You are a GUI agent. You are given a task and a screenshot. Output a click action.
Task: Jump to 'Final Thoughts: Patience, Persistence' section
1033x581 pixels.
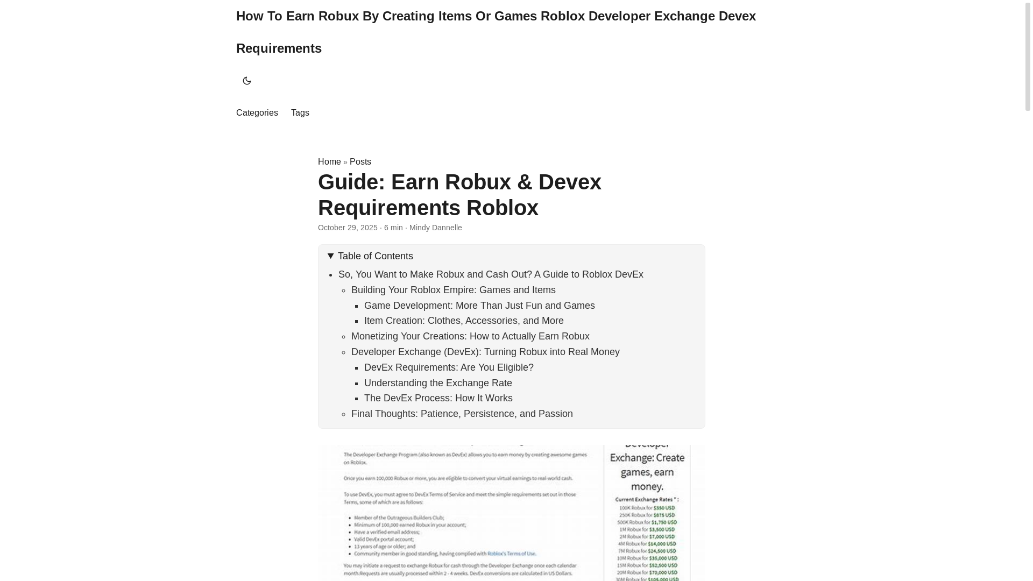(462, 414)
